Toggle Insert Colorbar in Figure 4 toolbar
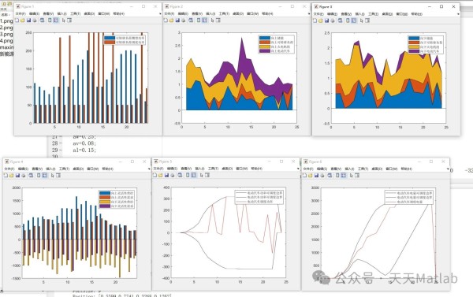The height and width of the screenshot is (297, 473). pyautogui.click(x=39, y=176)
